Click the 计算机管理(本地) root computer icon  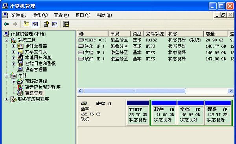pyautogui.click(x=6, y=34)
